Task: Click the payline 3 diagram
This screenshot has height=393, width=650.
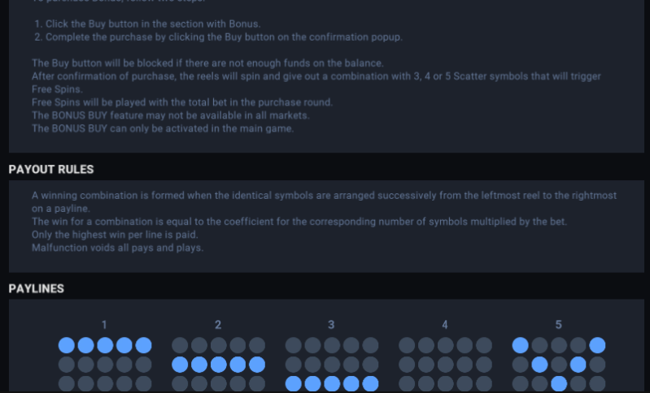Action: (x=332, y=365)
